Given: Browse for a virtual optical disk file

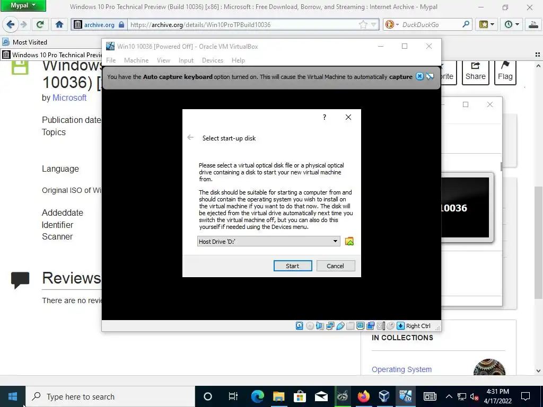Looking at the screenshot, I should point(349,241).
